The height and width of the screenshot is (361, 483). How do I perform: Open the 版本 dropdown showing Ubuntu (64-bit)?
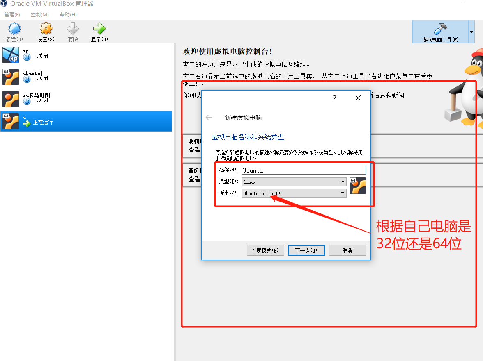[294, 193]
